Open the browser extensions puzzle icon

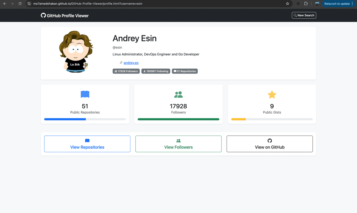tap(306, 3)
